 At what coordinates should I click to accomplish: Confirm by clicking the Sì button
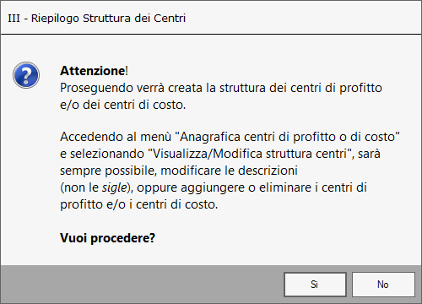(x=315, y=285)
